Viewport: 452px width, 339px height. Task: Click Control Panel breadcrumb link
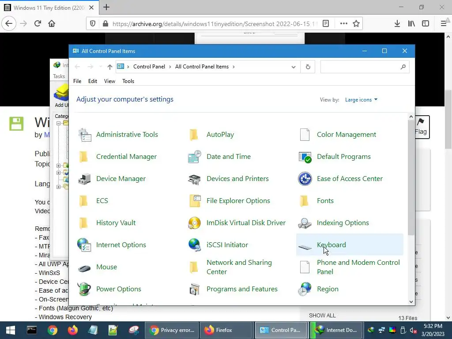tap(149, 67)
